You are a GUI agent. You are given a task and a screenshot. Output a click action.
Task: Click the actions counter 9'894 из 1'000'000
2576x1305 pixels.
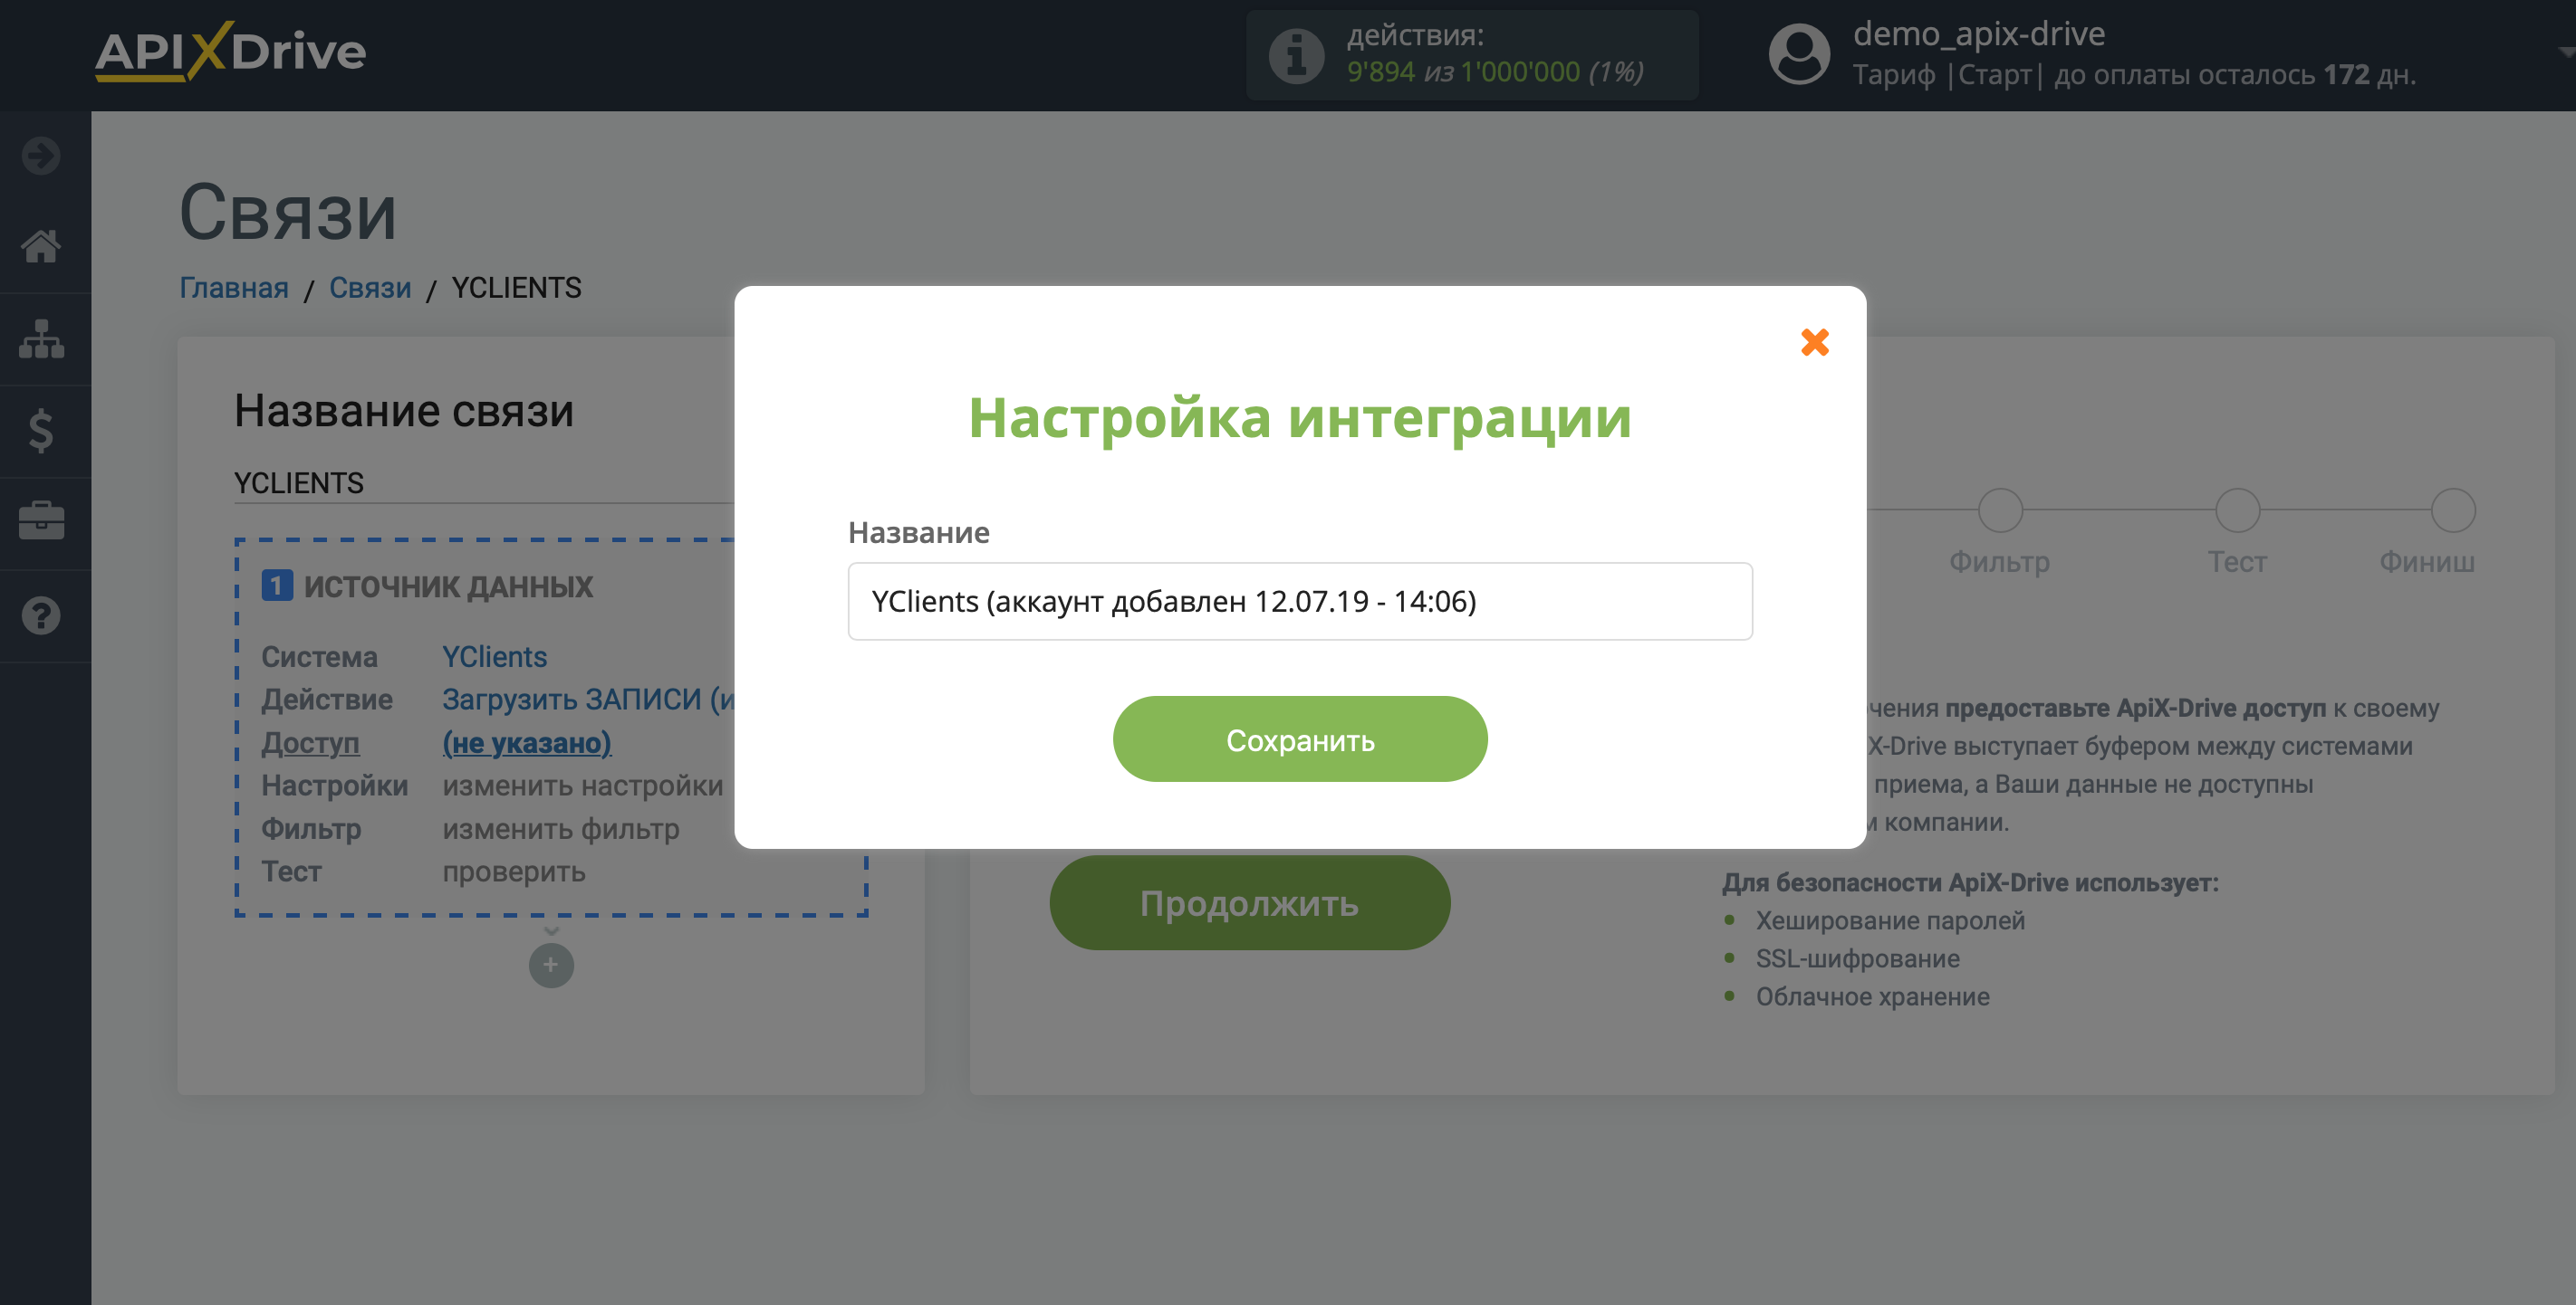pos(1494,71)
